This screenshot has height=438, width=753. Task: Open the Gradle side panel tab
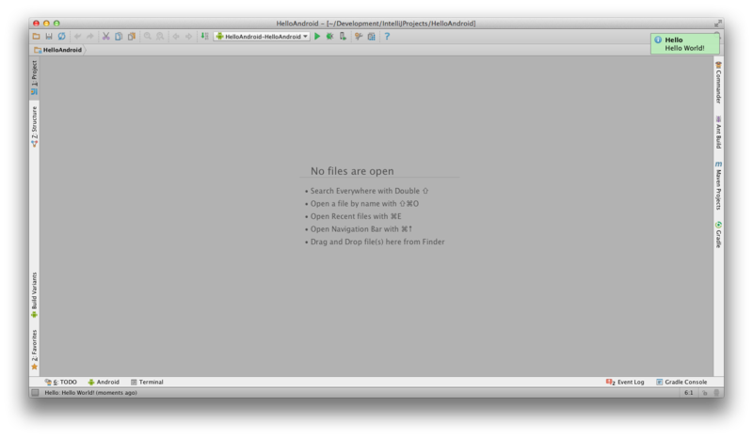coord(718,235)
